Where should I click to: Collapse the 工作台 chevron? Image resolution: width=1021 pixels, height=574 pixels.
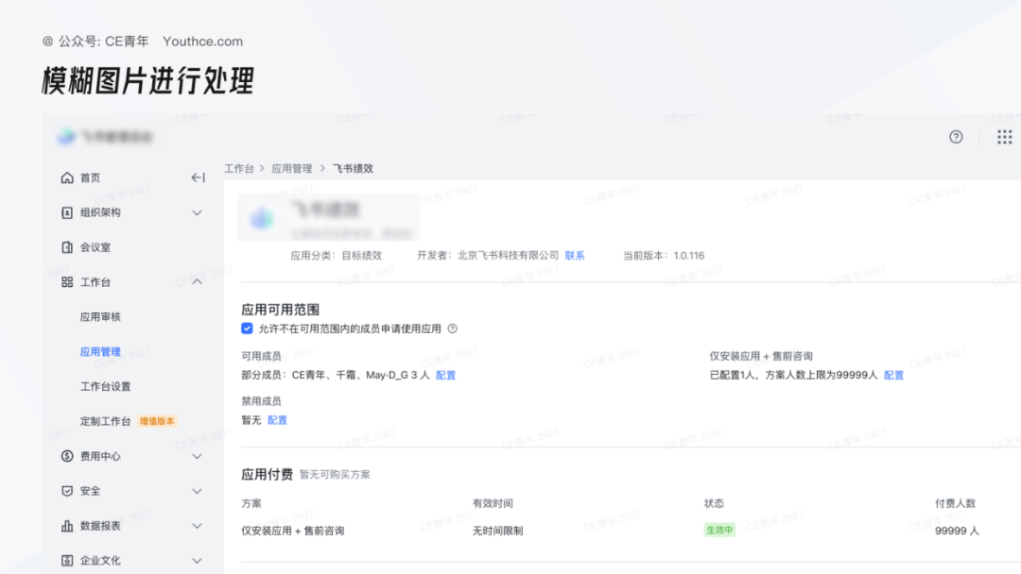(197, 282)
